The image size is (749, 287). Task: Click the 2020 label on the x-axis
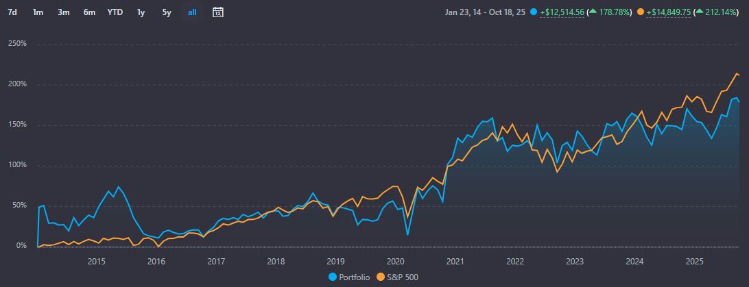point(396,260)
